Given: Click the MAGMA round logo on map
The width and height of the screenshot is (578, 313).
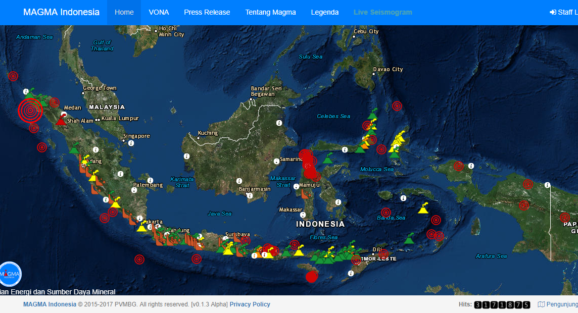Looking at the screenshot, I should pyautogui.click(x=10, y=274).
